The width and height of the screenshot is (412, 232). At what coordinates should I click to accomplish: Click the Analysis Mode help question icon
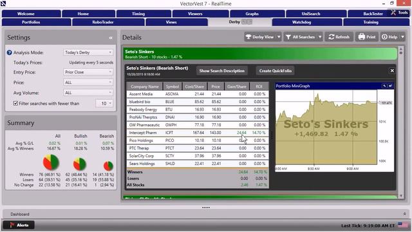[x=9, y=53]
